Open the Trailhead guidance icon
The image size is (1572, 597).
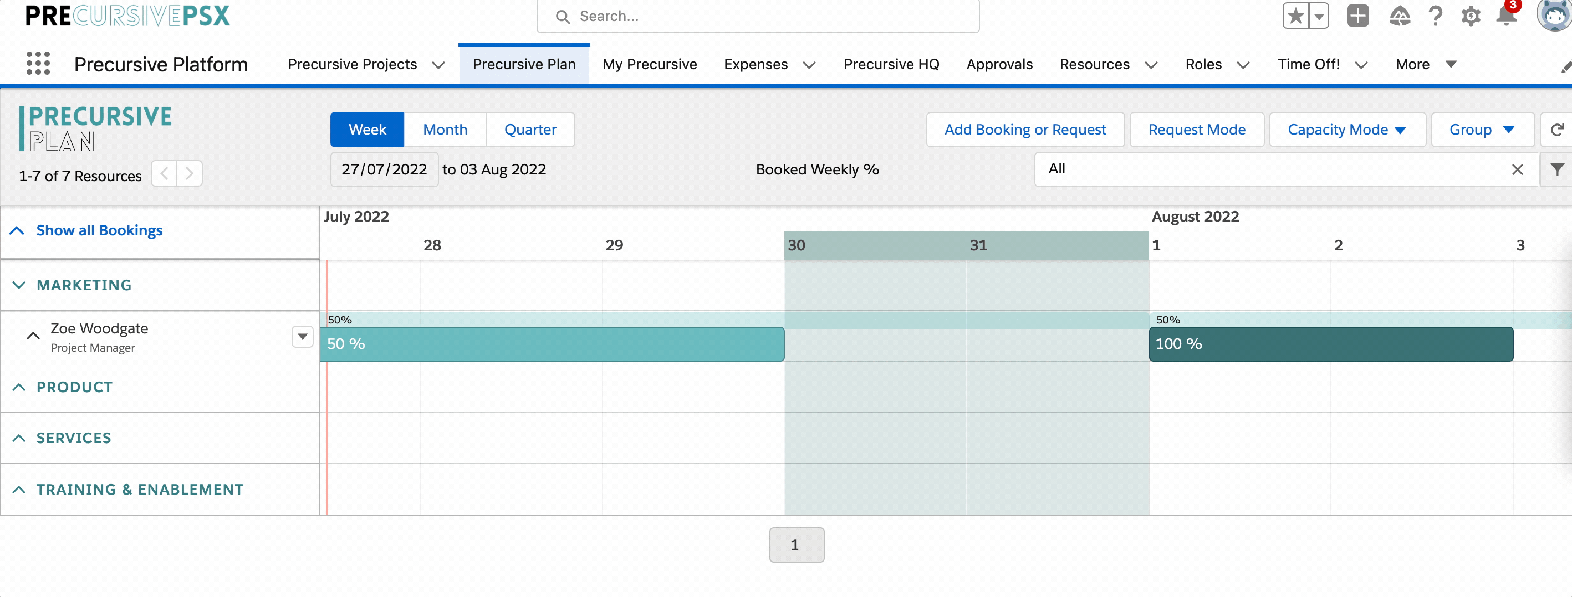point(1399,16)
